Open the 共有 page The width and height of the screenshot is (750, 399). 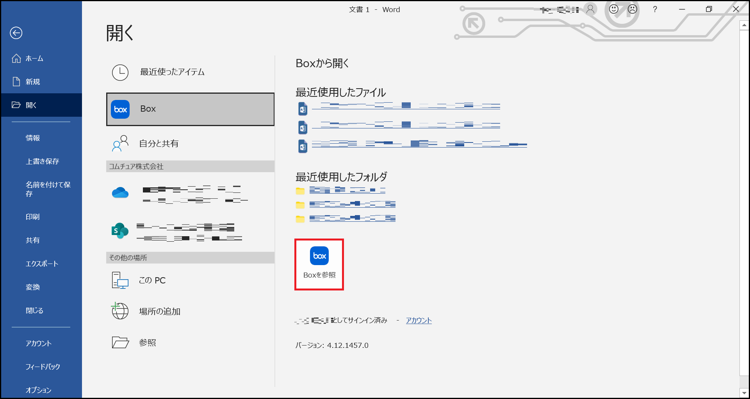(41, 240)
